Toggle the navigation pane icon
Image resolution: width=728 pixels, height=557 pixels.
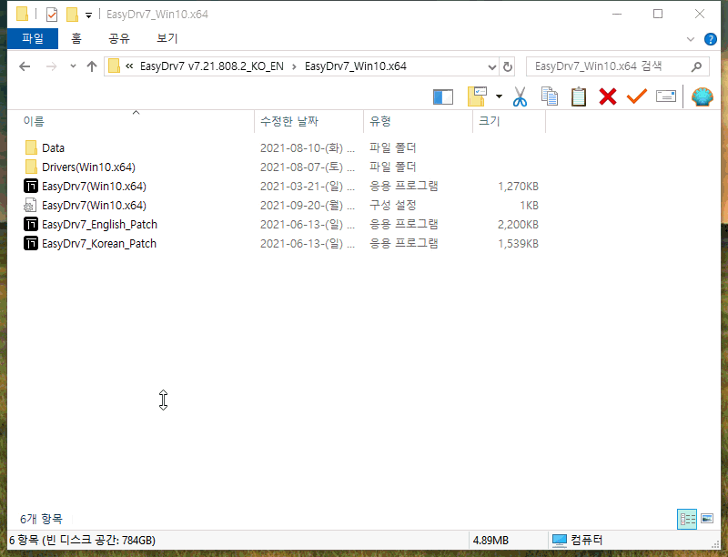[443, 97]
